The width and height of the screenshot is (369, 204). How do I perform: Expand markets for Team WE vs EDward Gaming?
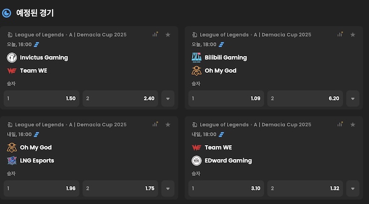353,189
